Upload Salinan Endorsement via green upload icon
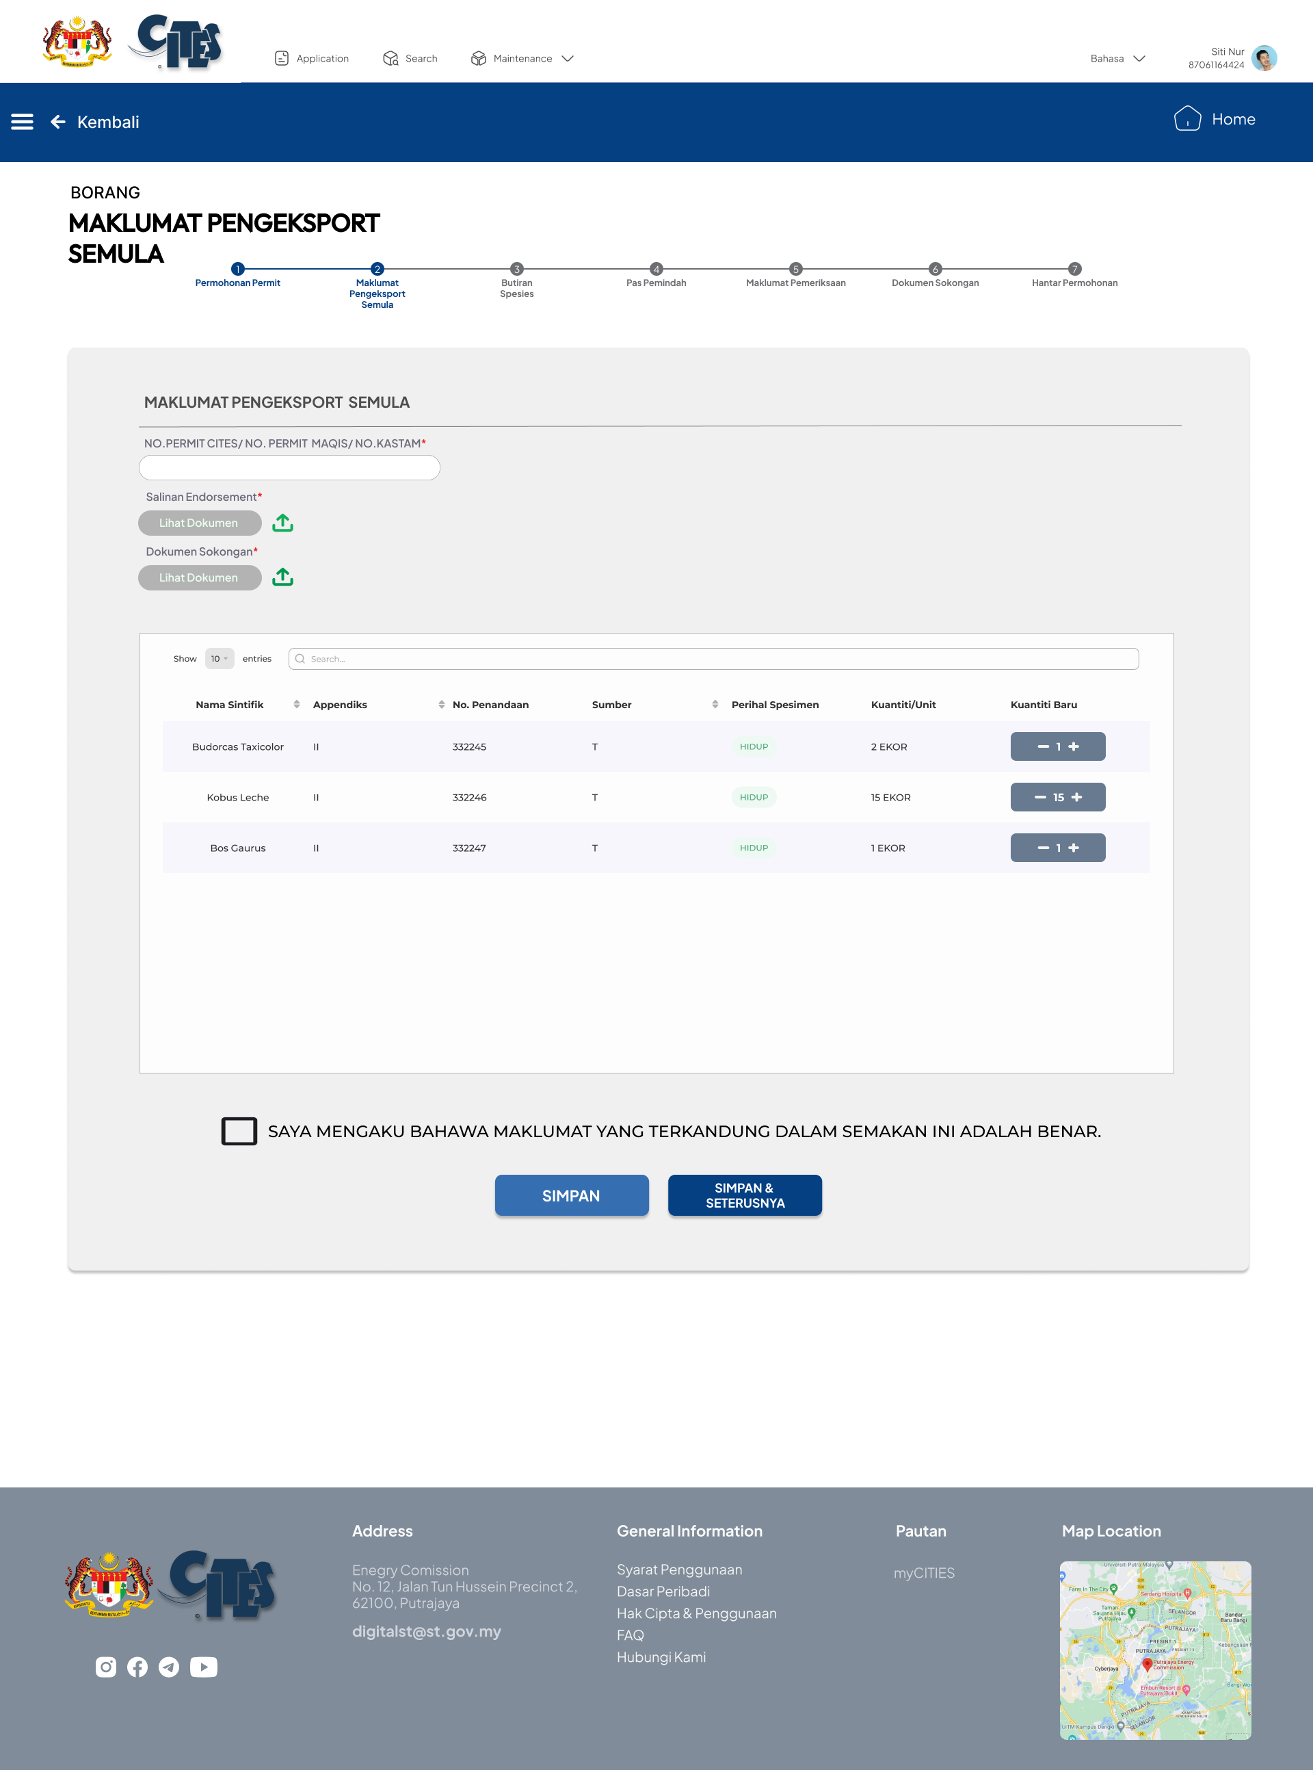 pos(283,523)
